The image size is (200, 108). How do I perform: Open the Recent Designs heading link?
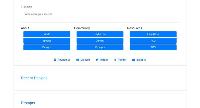coord(34,78)
